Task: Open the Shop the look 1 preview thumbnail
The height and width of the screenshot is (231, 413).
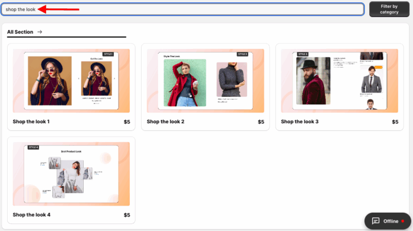Action: tap(71, 81)
